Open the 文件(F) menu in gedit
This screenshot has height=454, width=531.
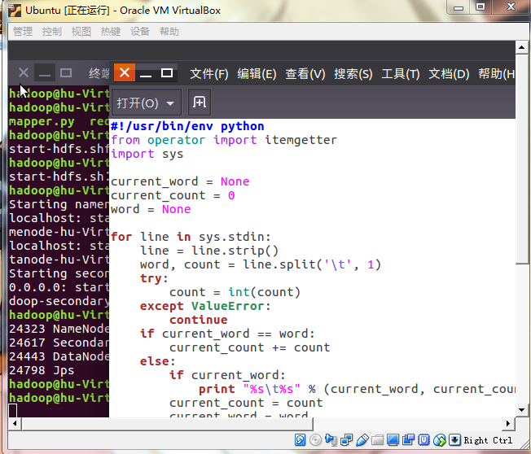point(209,73)
